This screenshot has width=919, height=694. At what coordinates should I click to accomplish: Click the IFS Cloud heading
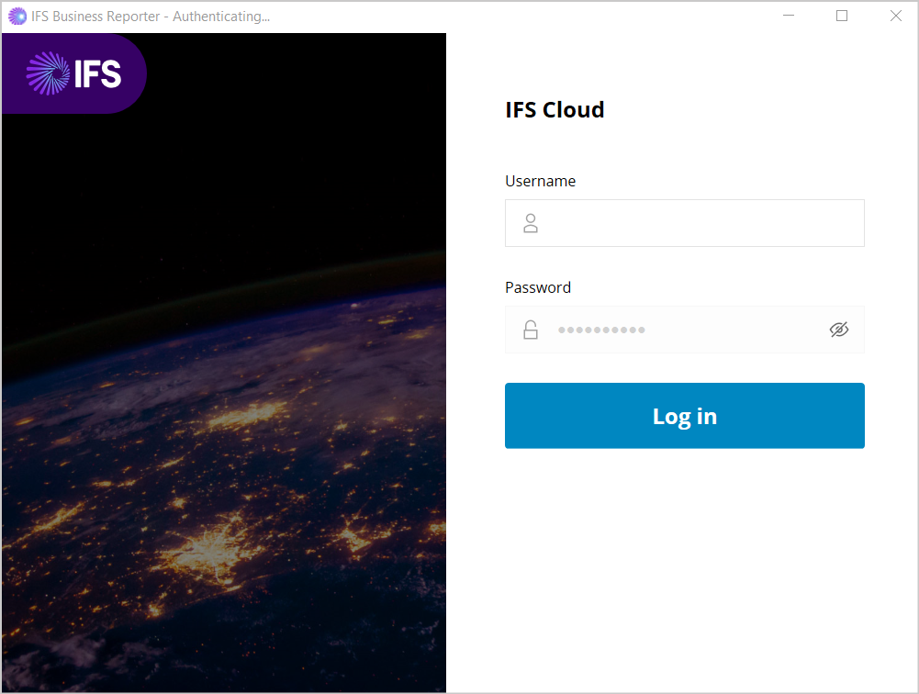coord(554,109)
